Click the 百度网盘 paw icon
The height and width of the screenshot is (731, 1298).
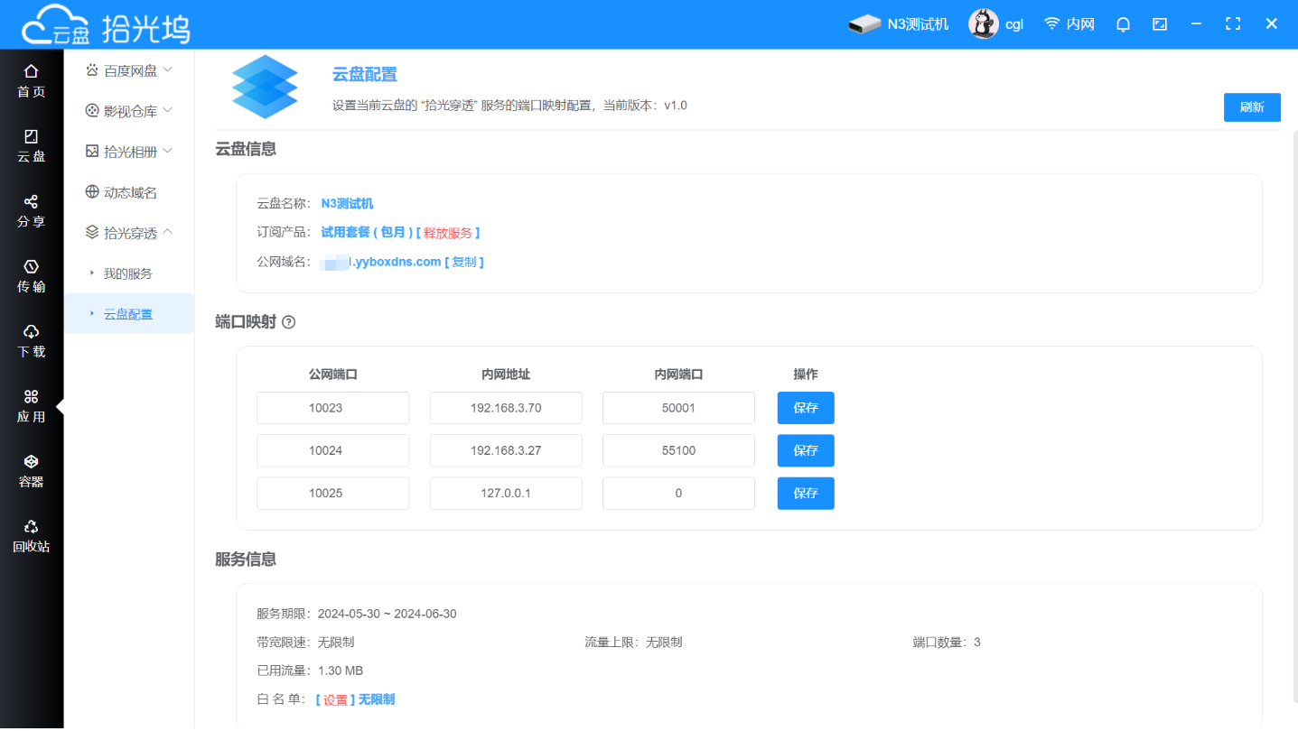pos(92,69)
